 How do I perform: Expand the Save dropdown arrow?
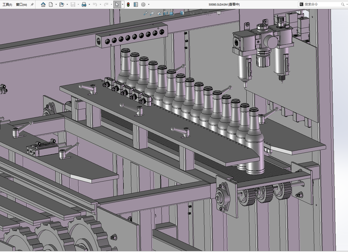click(78, 4)
